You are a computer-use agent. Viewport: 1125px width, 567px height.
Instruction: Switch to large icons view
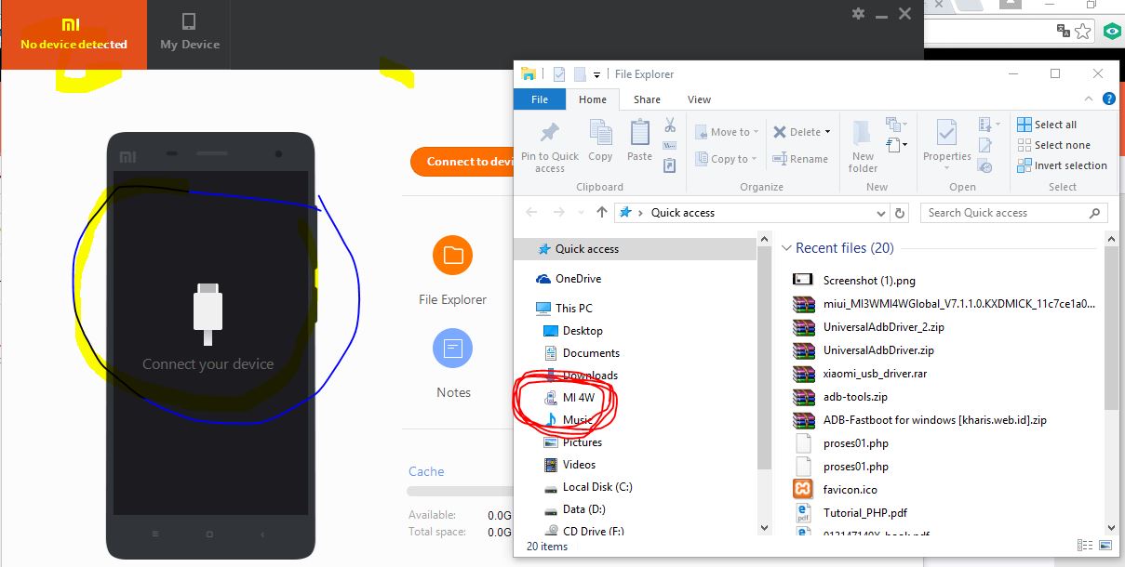pos(1105,546)
